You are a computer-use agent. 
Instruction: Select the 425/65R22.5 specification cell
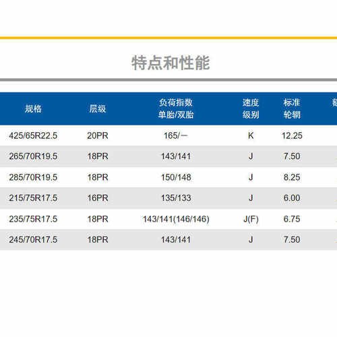pos(33,135)
